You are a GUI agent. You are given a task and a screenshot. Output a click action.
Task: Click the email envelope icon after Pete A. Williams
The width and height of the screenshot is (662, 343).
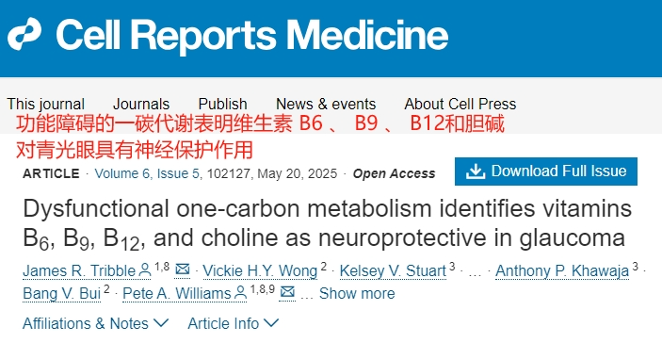287,292
